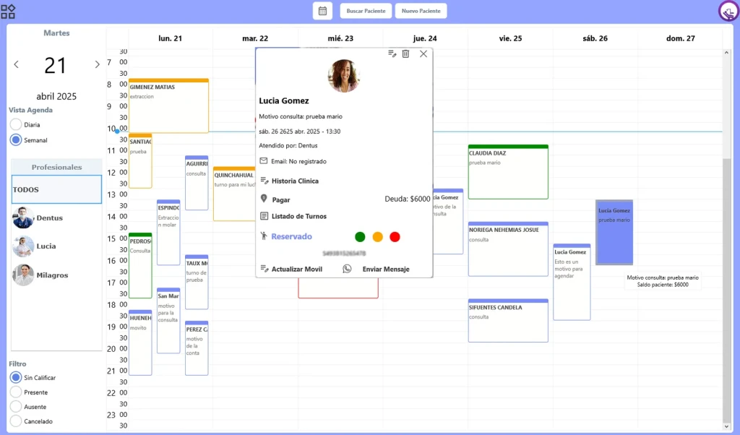Open Listado de Turnos in popup
Screen dimensions: 740x435
click(298, 216)
